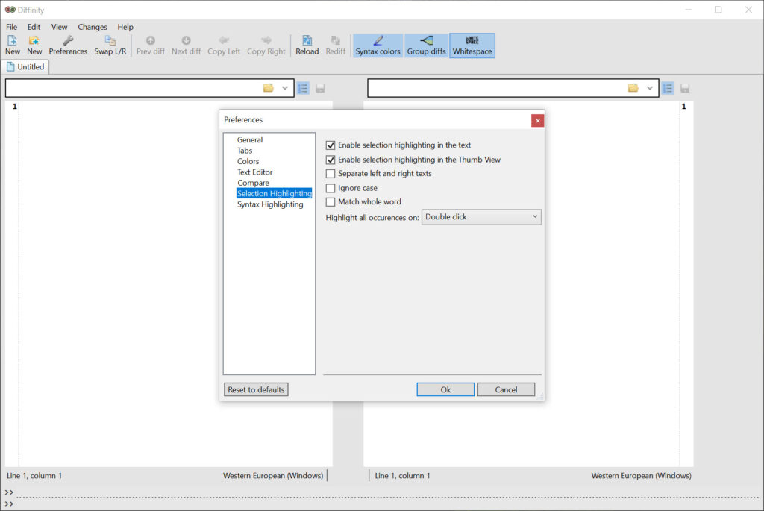Click the first New comparison toolbar icon
Viewport: 764px width, 511px height.
12,46
